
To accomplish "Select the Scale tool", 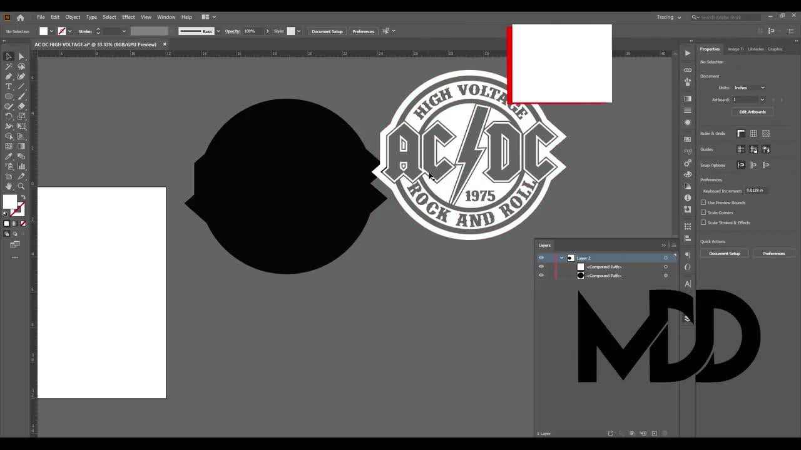I will point(21,116).
